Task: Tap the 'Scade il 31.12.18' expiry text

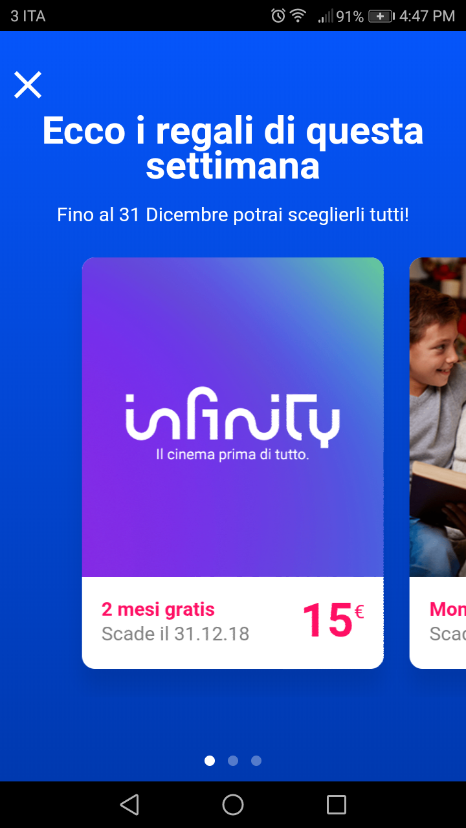Action: (x=175, y=634)
